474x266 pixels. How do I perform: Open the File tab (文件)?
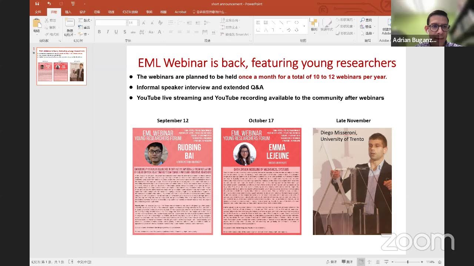(38, 12)
